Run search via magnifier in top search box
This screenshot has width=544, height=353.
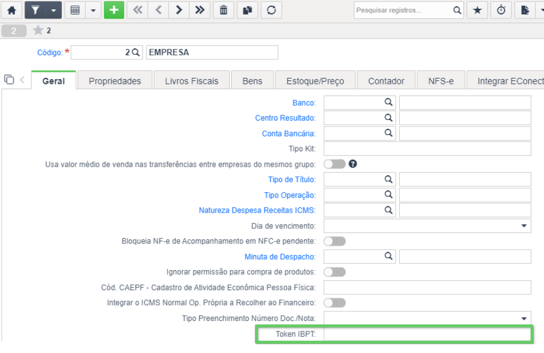tap(457, 10)
